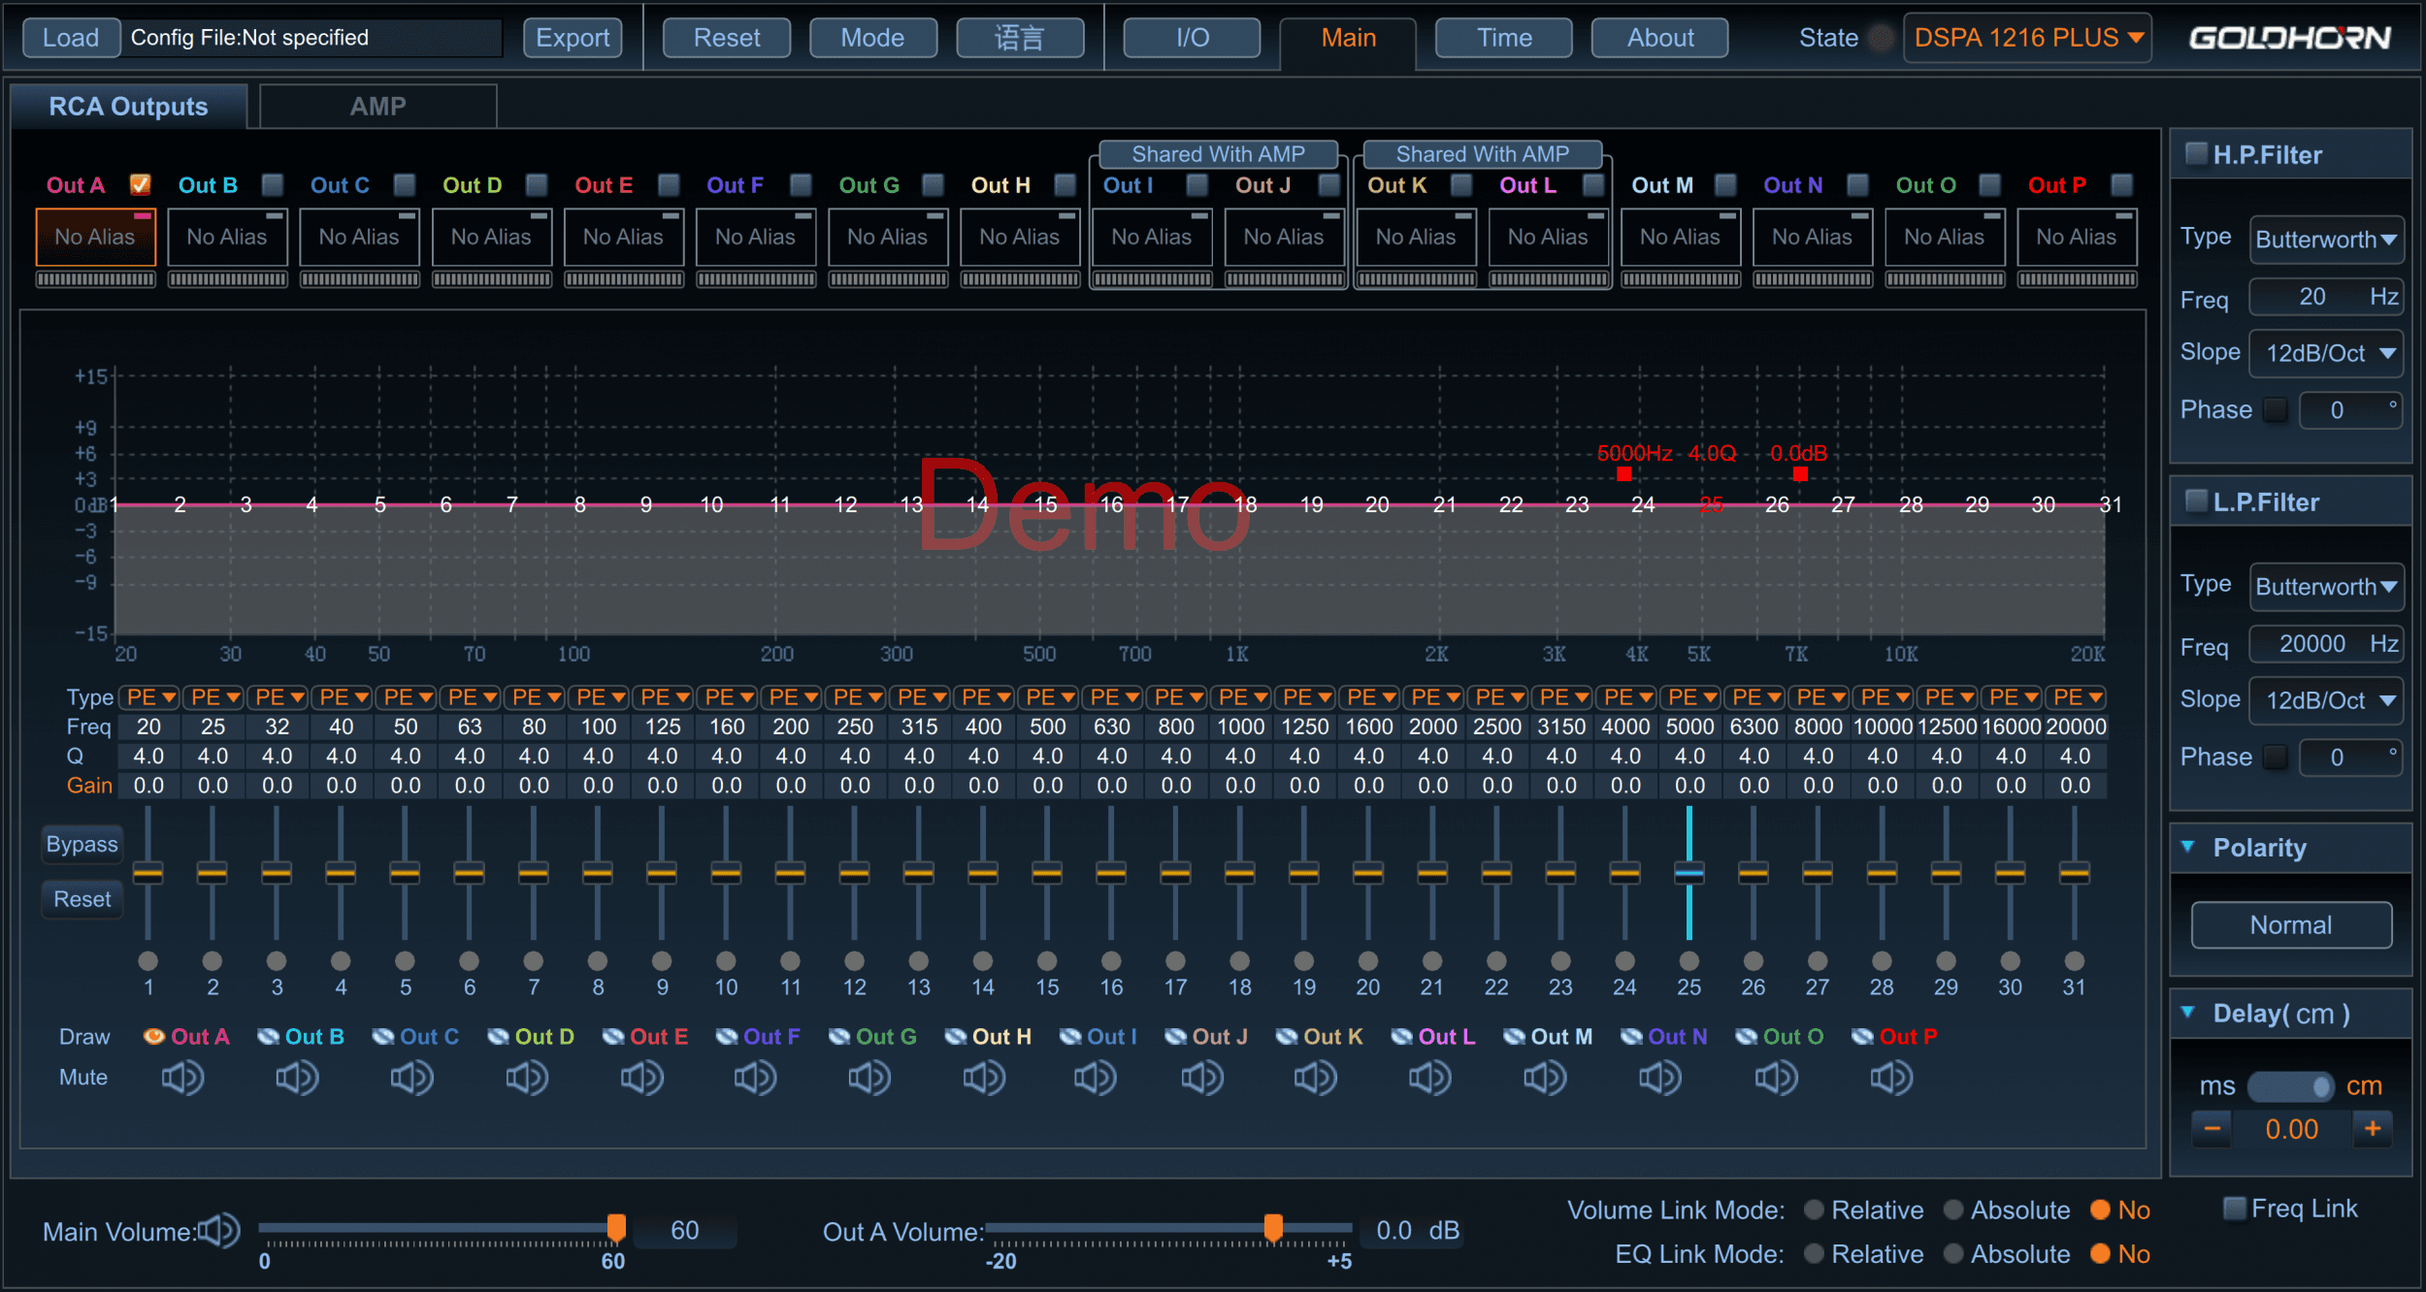
Task: Mute the Out G channel speaker icon
Action: [869, 1078]
